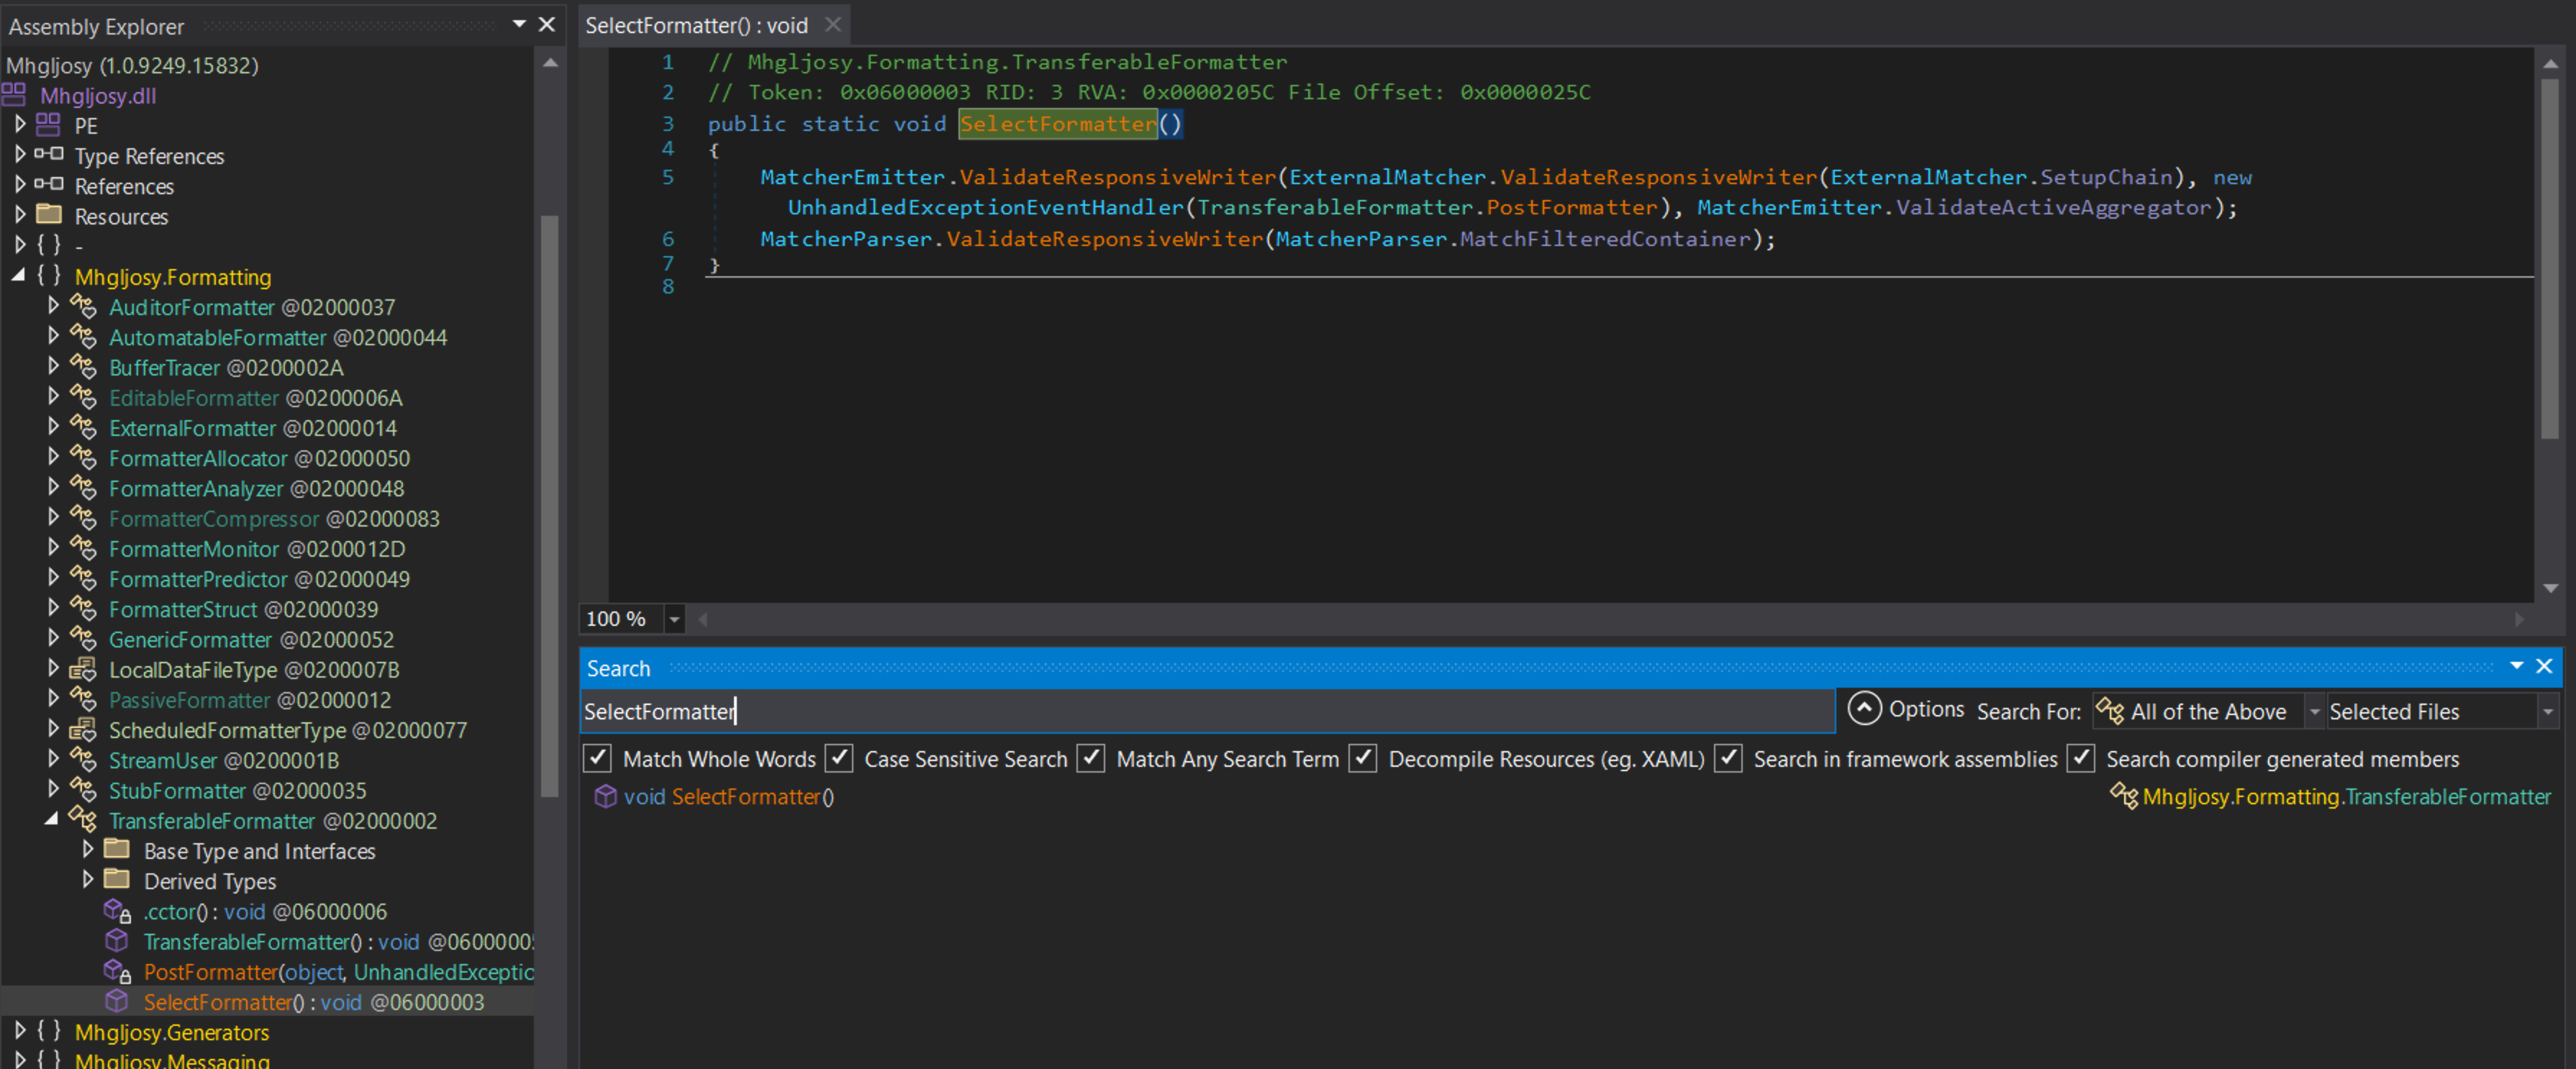Click the EditableFormatter class icon
The image size is (2576, 1069).
point(83,397)
